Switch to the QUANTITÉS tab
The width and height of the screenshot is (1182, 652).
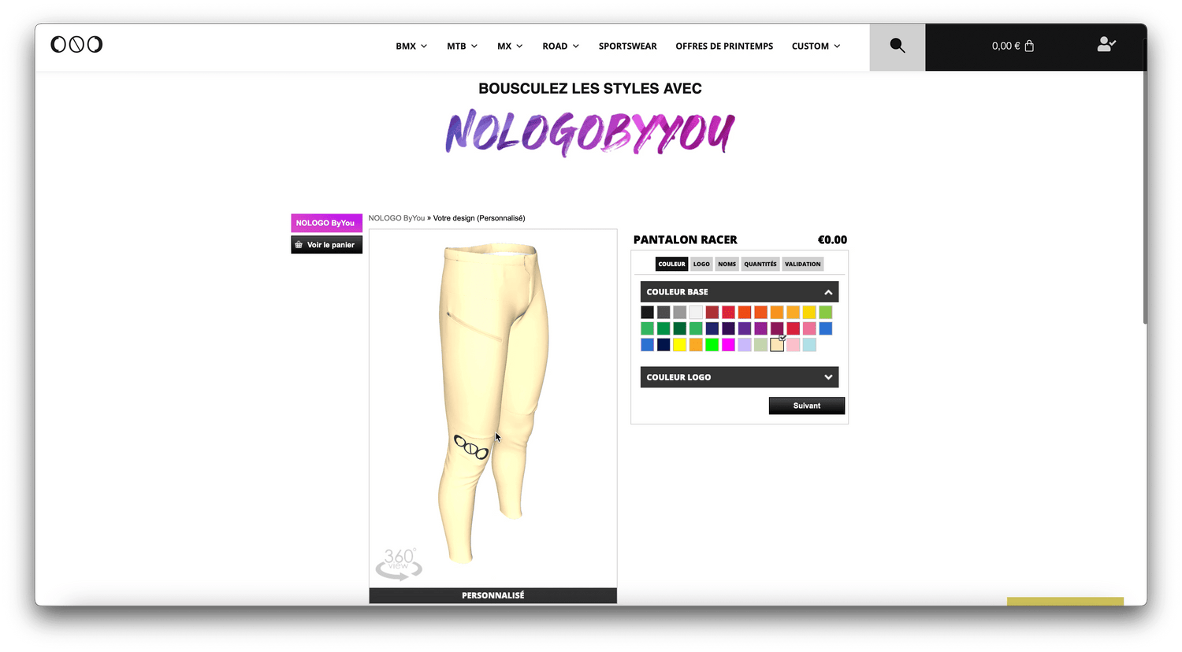[760, 264]
